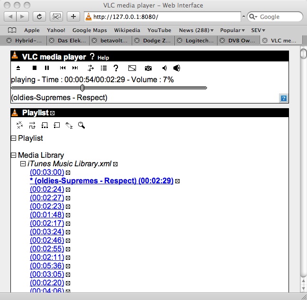The height and width of the screenshot is (300, 307).
Task: Add bookmark with the plus button
Action: (73, 17)
